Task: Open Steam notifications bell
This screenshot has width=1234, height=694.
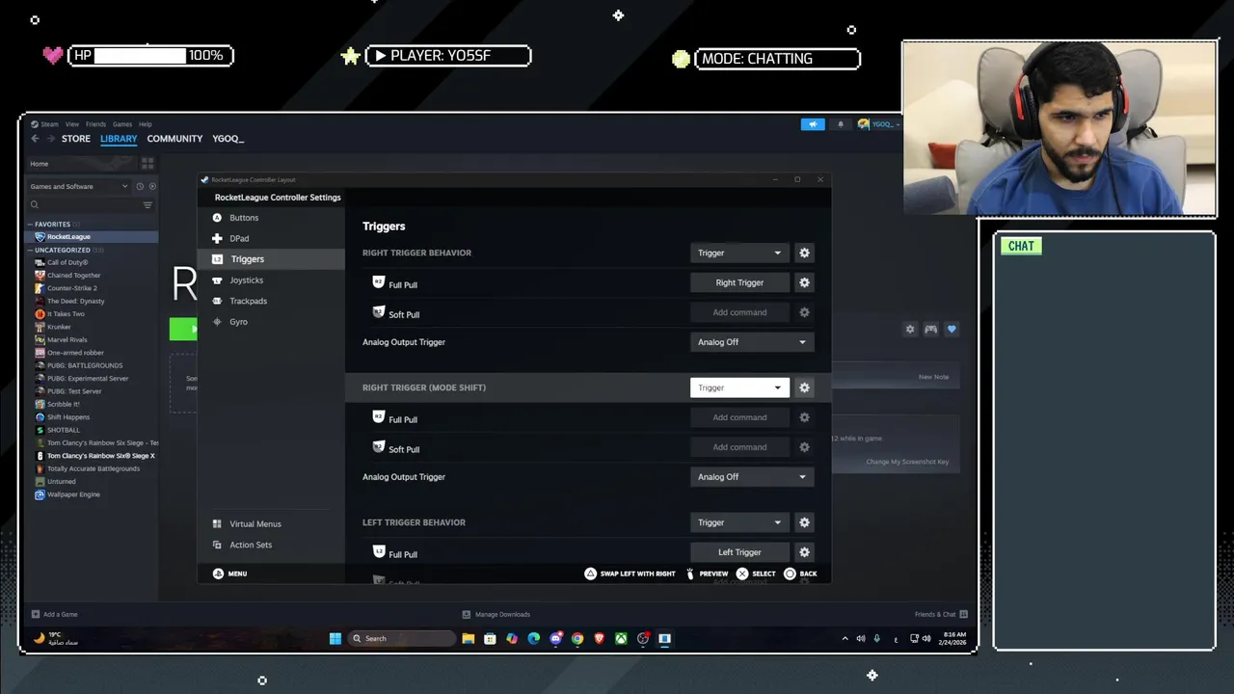Action: [x=841, y=124]
